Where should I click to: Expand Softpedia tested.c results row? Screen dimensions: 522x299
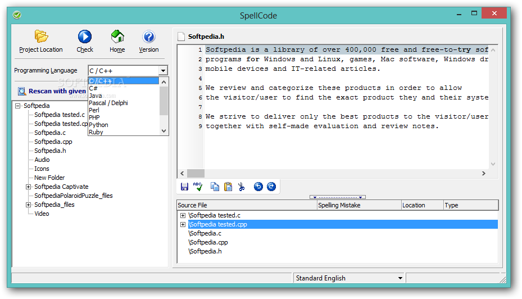183,215
